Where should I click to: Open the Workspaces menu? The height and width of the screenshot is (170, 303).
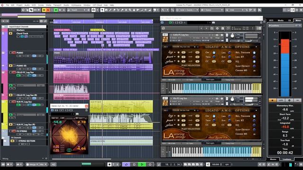[76, 5]
